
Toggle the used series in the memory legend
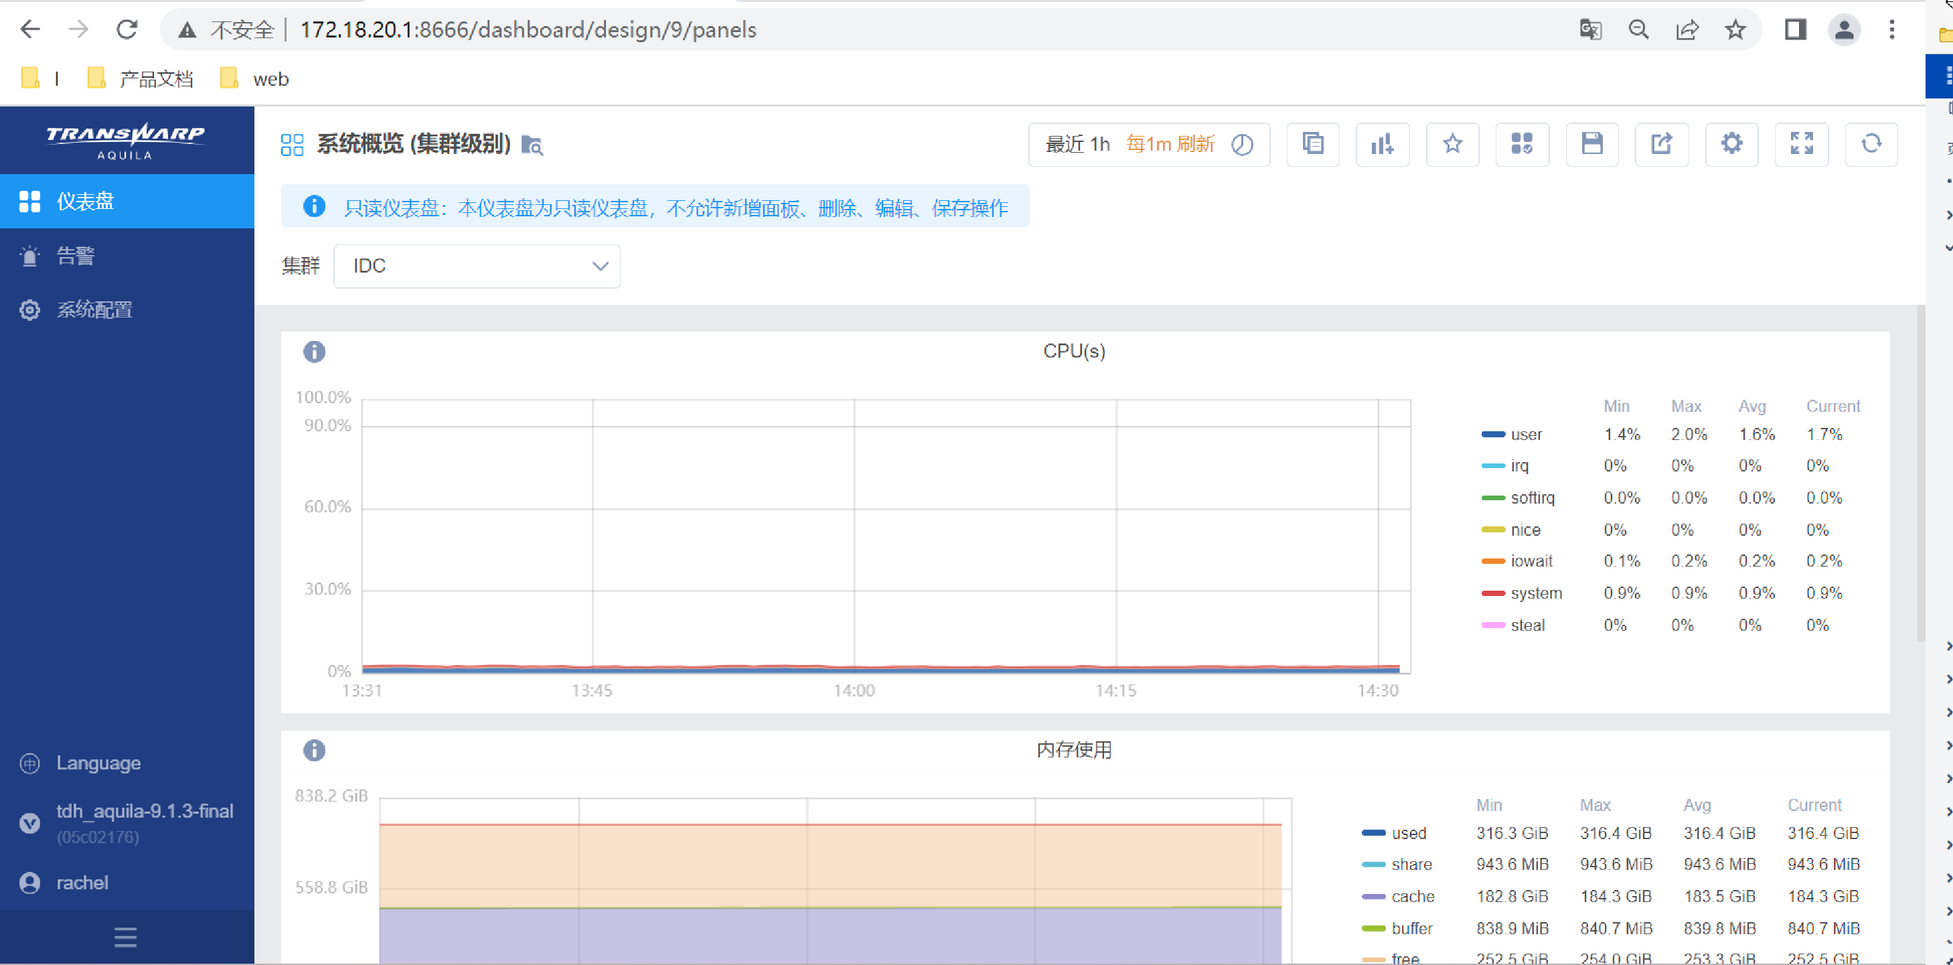[x=1394, y=833]
